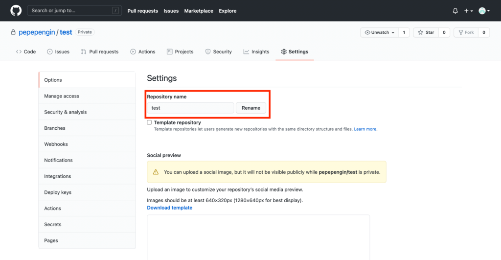Screen dimensions: 501x260
Task: Click the Unwatch button
Action: click(380, 32)
